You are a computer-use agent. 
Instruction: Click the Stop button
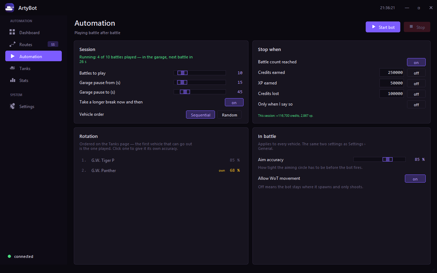417,27
